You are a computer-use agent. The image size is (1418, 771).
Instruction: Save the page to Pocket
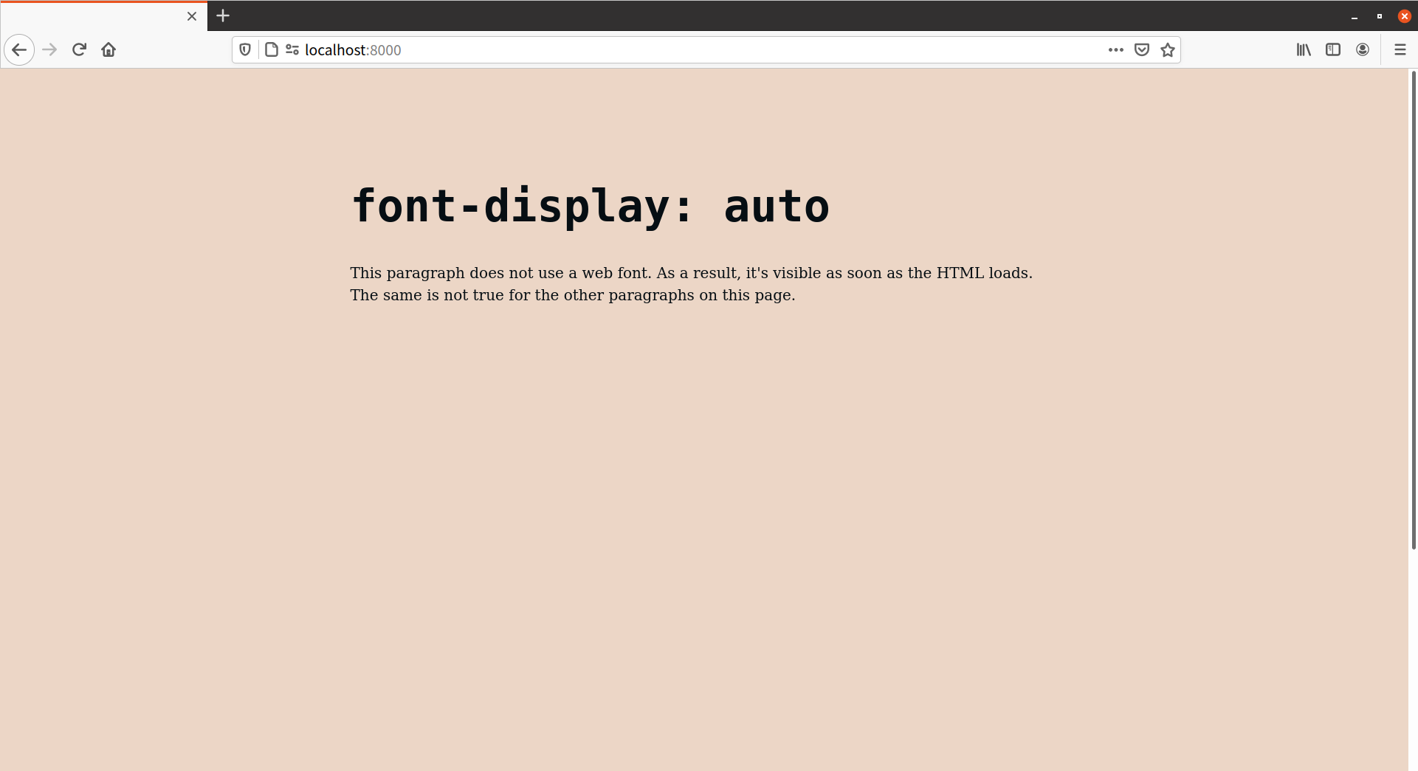coord(1141,49)
